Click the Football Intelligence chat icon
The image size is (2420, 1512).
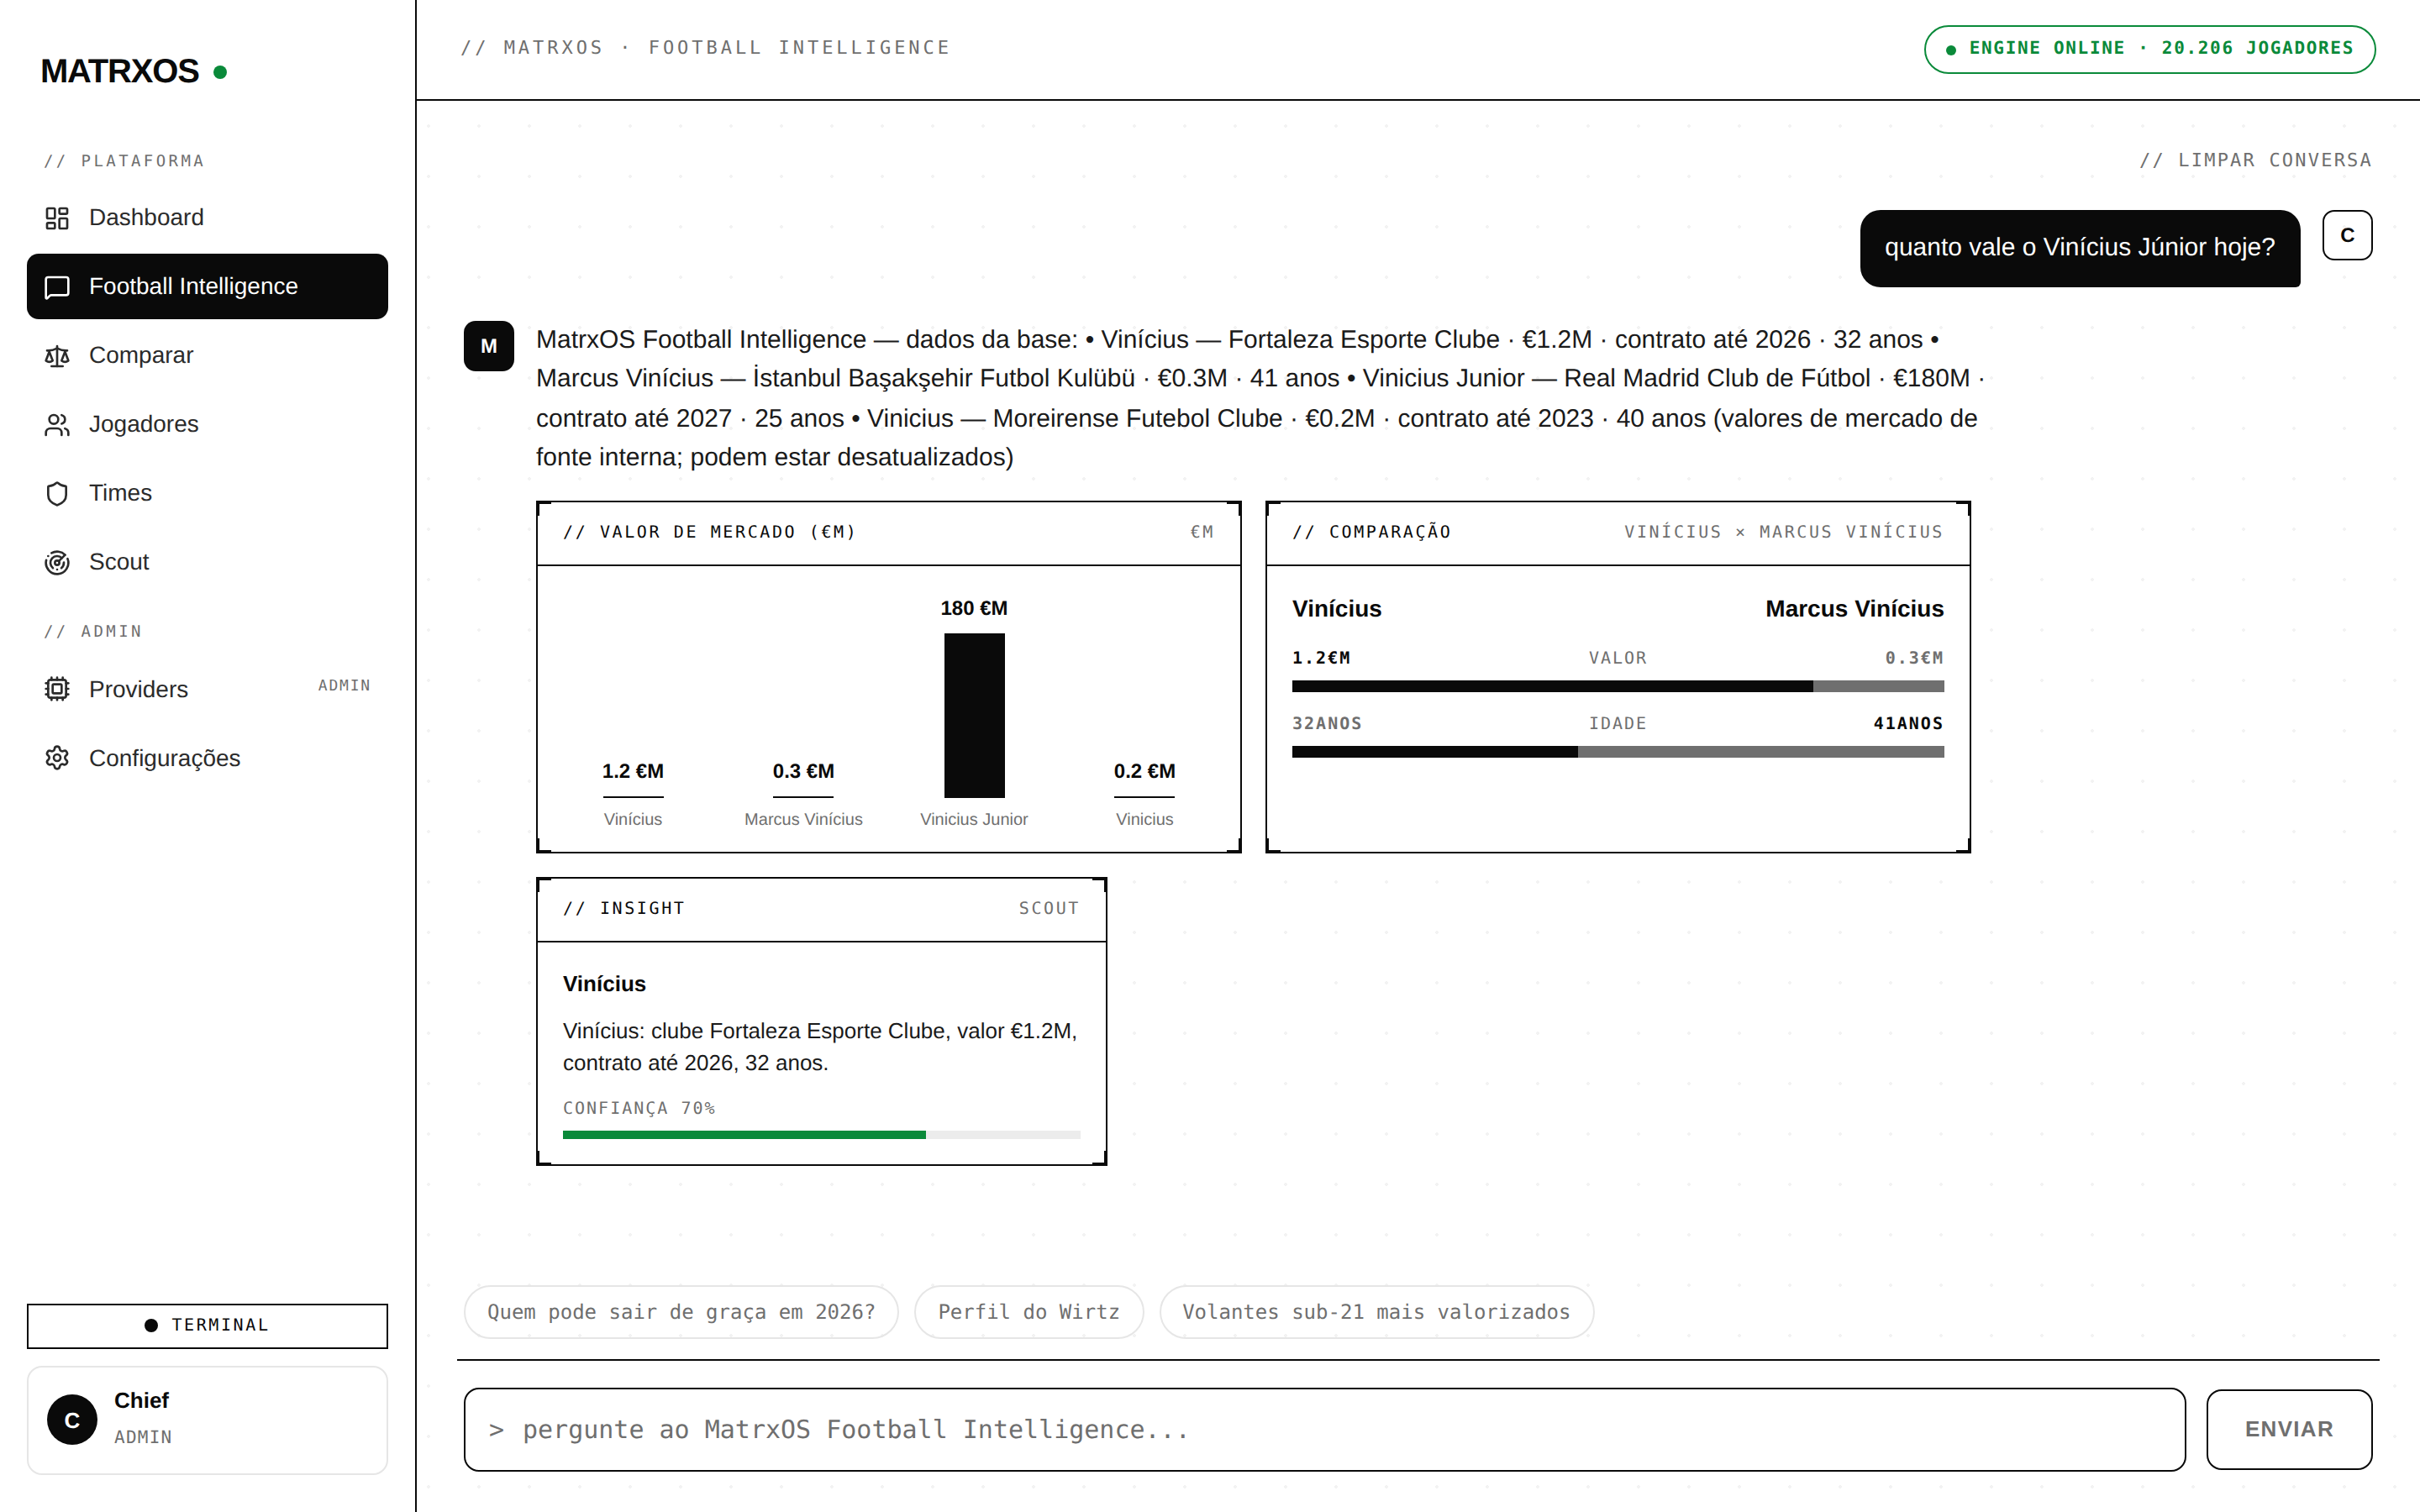point(57,287)
